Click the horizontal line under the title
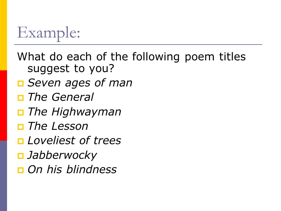The height and width of the screenshot is (211, 281). point(138,45)
